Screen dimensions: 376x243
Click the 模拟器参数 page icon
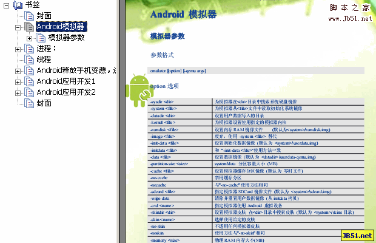pyautogui.click(x=41, y=38)
